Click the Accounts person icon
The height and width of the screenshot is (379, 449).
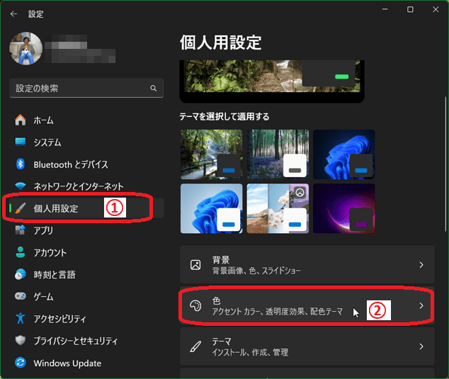[x=21, y=253]
